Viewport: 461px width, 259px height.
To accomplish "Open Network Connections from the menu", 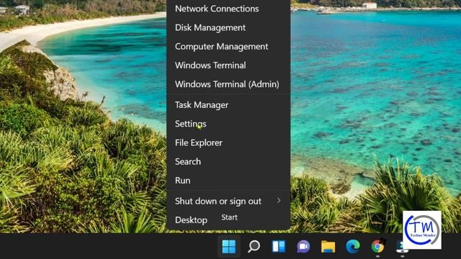I will [228, 9].
